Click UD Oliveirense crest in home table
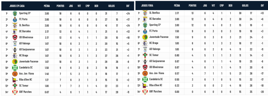The image size is (268, 96). point(15,38)
